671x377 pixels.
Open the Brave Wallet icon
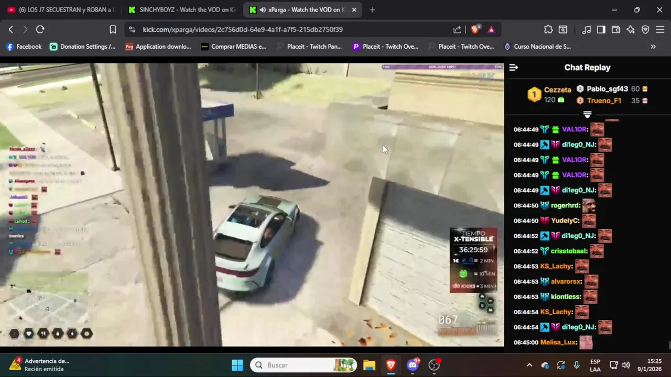pyautogui.click(x=616, y=30)
